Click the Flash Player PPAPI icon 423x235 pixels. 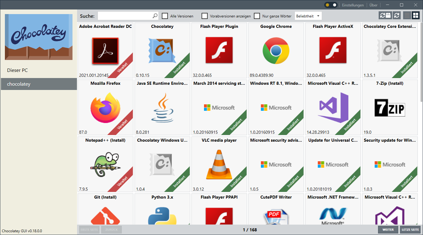coord(219,215)
